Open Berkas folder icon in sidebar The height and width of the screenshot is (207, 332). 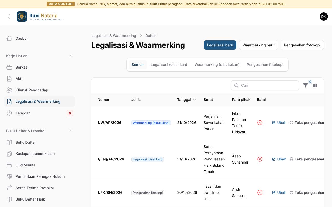pos(9,67)
